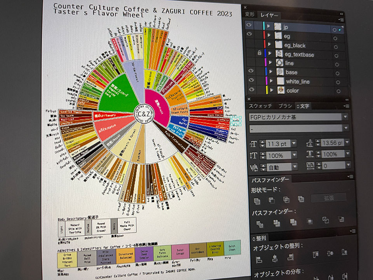Switch to the スウォッチ tab
The image size is (373, 280).
click(x=260, y=106)
